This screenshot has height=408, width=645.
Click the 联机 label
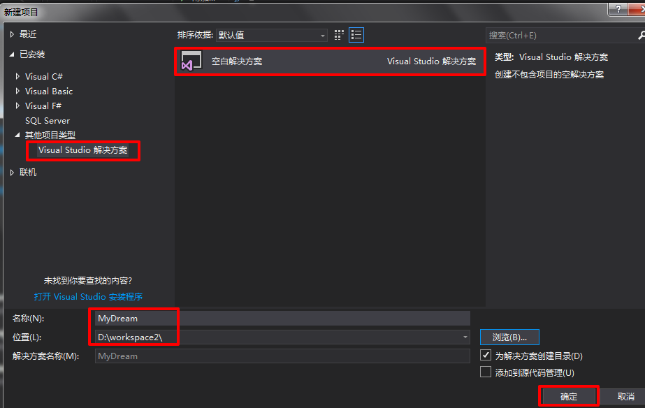coord(28,173)
